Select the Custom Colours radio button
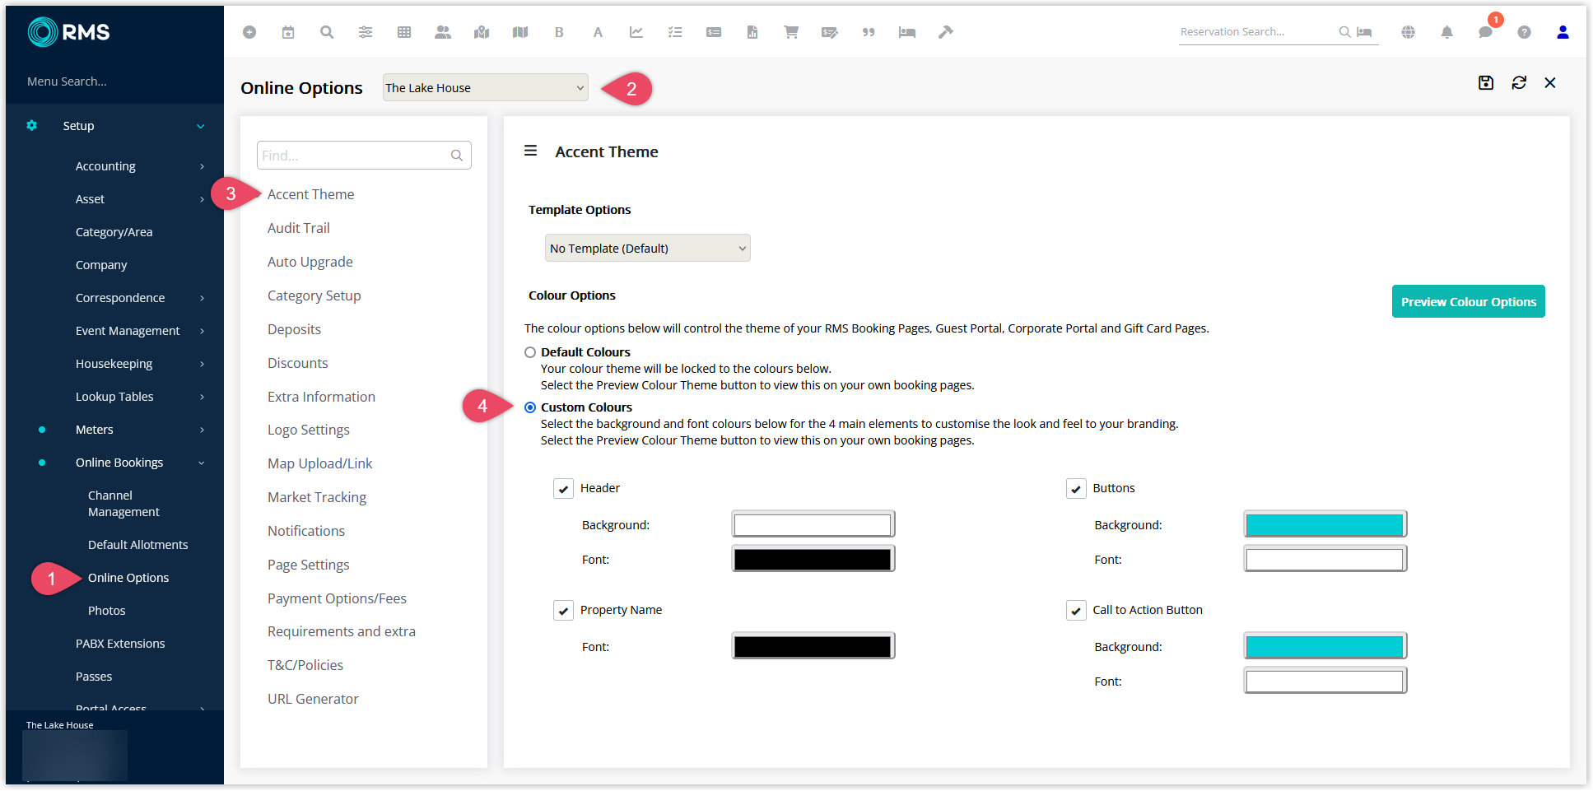 point(530,407)
